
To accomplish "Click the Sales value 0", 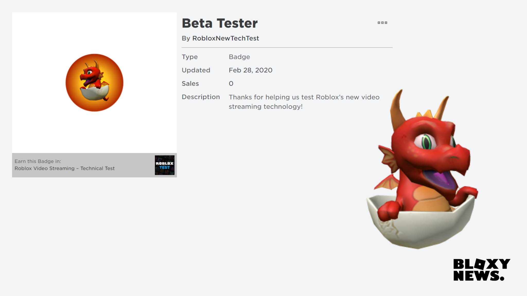I will point(231,83).
